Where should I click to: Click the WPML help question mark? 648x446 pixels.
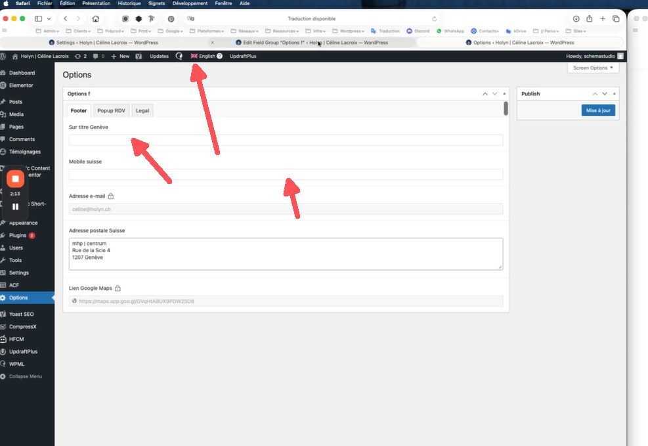[219, 56]
